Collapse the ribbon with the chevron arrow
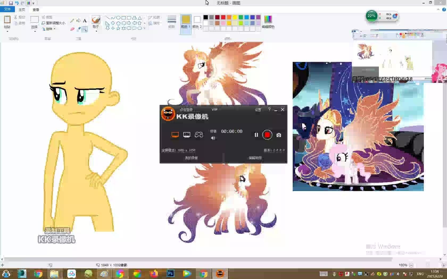The width and height of the screenshot is (447, 279). click(x=438, y=9)
